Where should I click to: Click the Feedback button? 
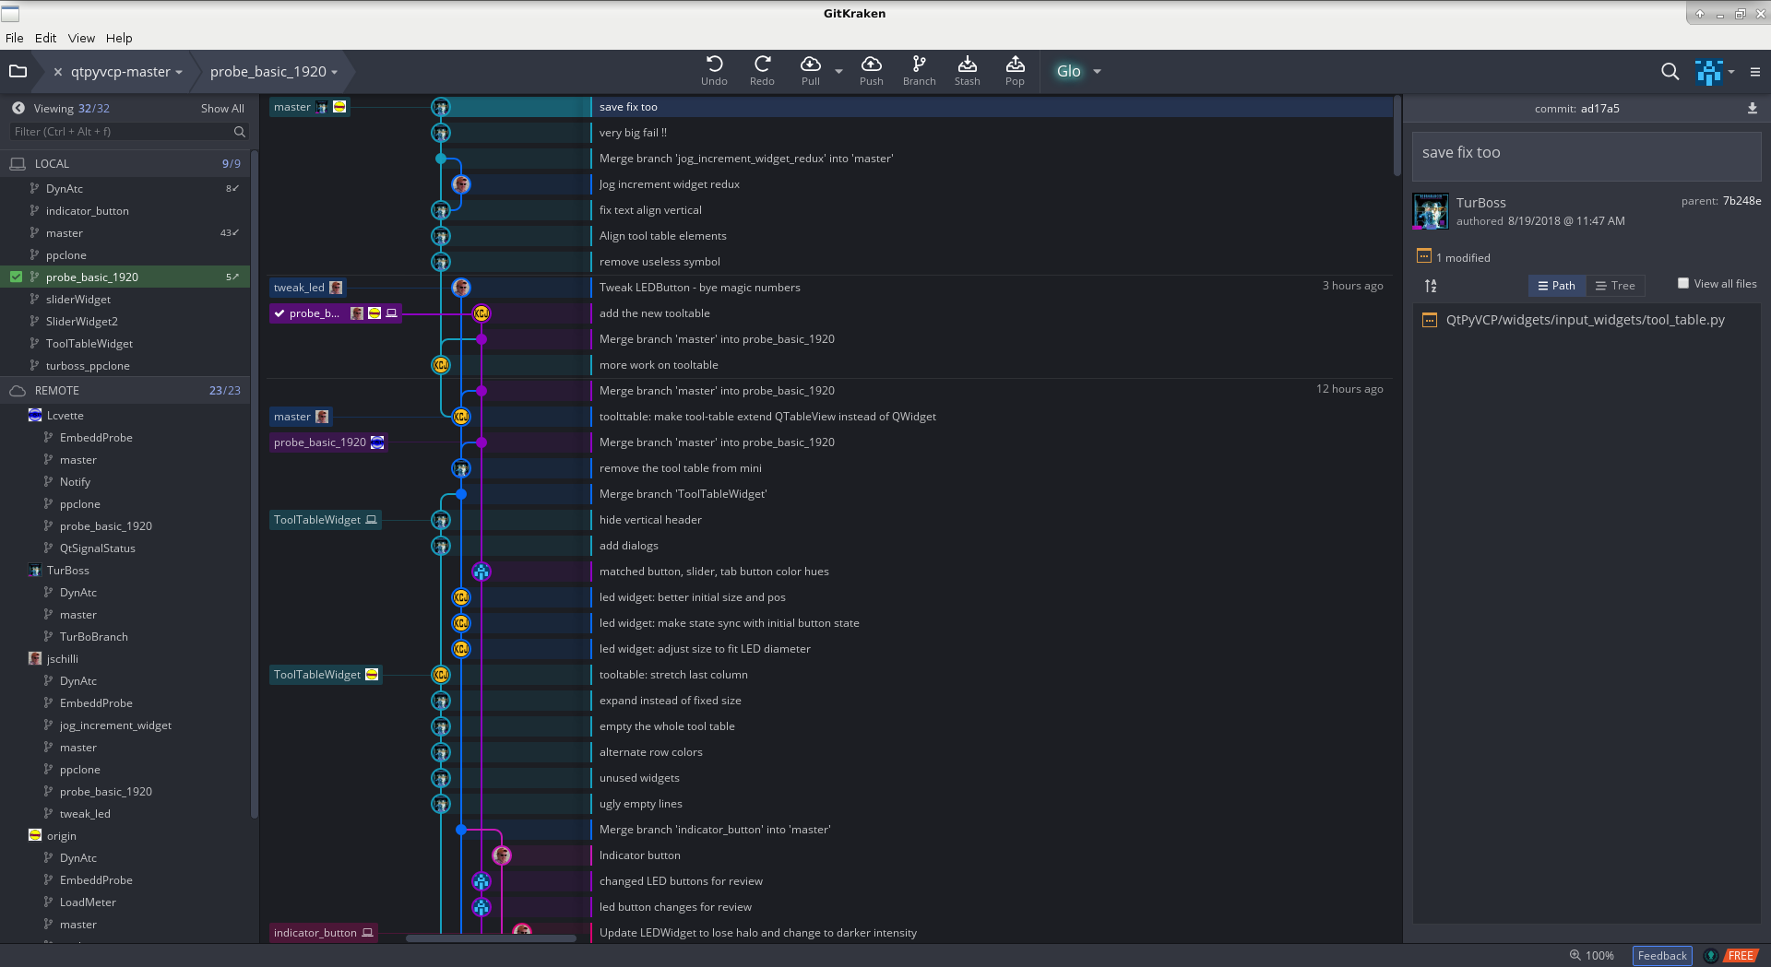(1662, 955)
